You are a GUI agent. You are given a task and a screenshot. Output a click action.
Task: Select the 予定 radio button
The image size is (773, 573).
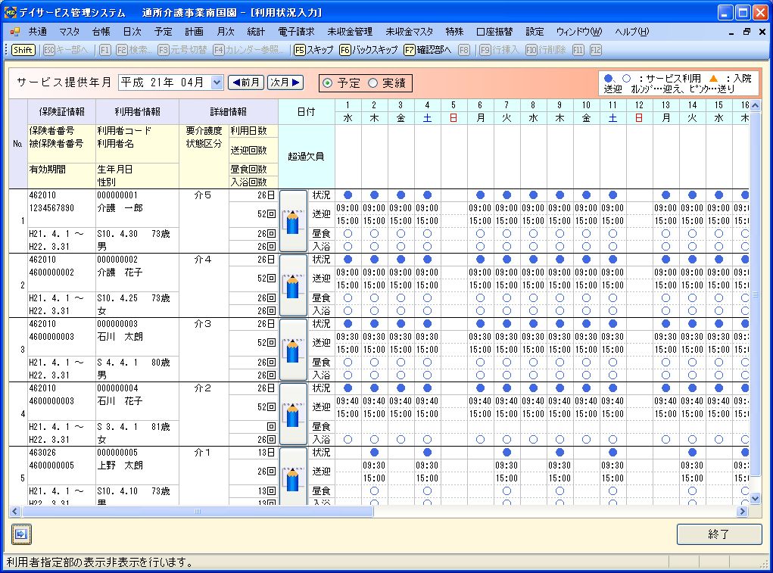click(x=327, y=83)
